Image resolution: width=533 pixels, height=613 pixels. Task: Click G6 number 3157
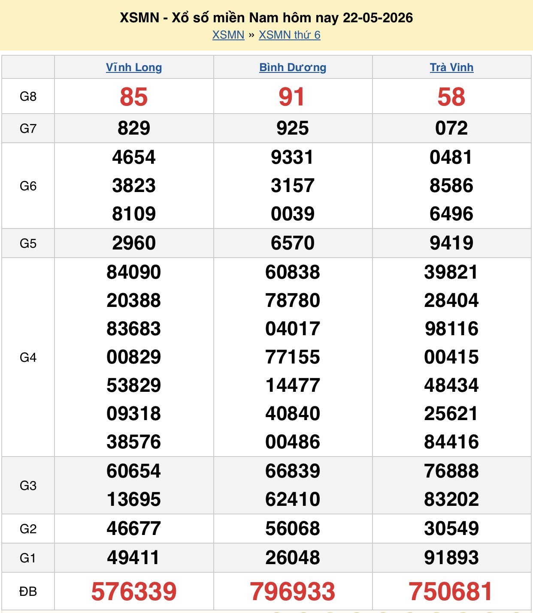pos(293,186)
